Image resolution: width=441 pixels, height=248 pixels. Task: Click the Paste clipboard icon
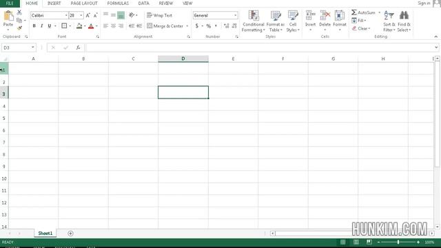coord(8,16)
